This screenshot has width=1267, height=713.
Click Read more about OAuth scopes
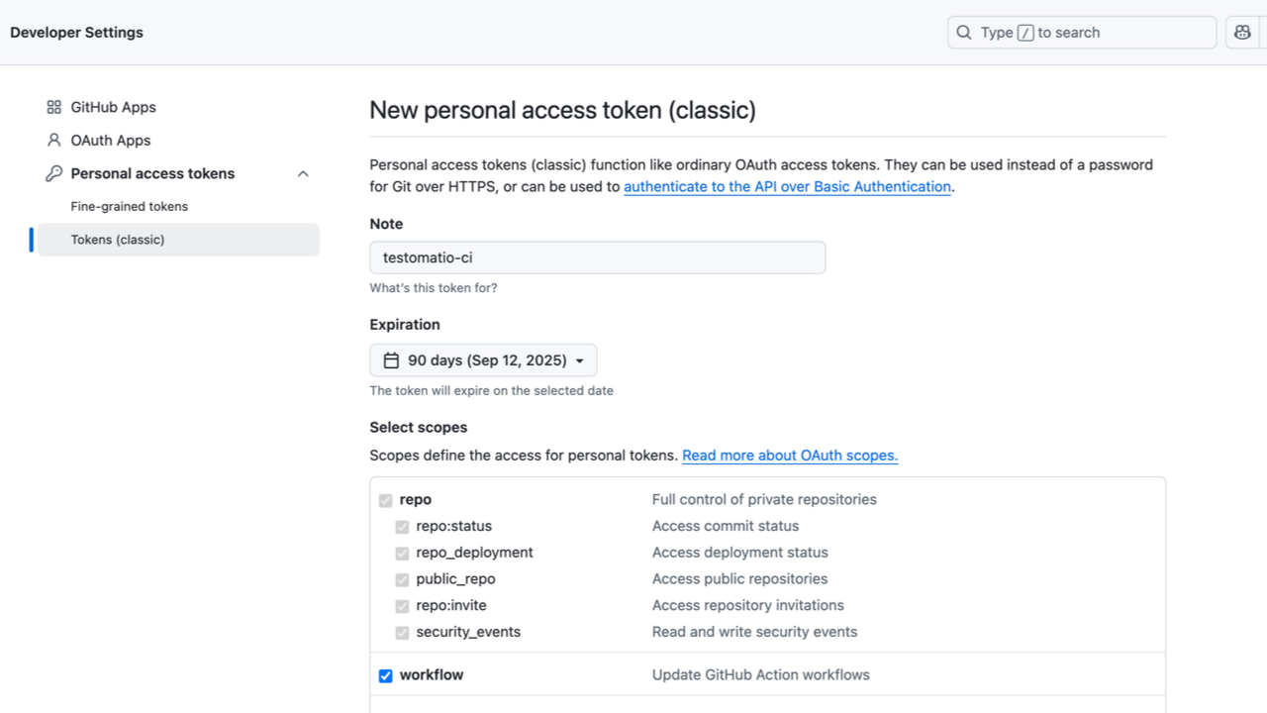pos(789,455)
